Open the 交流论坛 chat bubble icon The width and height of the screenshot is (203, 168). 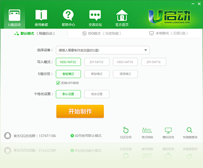[95, 15]
